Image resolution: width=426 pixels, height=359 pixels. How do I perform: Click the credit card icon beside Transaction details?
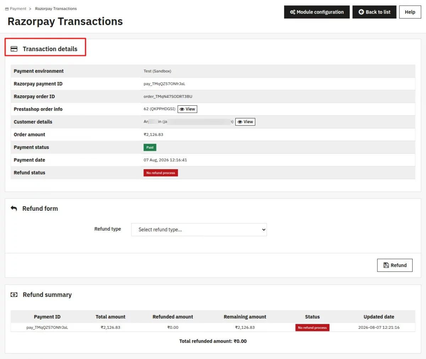[14, 49]
